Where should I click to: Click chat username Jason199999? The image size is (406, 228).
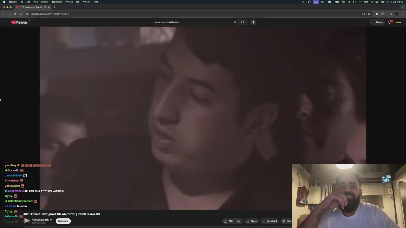[14, 175]
